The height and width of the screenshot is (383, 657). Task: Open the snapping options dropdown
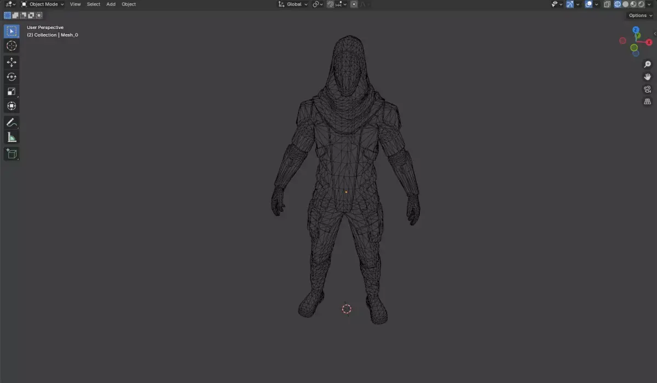click(341, 4)
